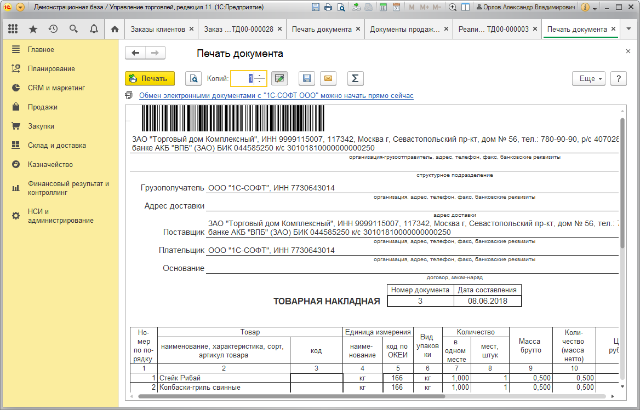This screenshot has width=640, height=410.
Task: Click the Печать button
Action: pos(150,78)
